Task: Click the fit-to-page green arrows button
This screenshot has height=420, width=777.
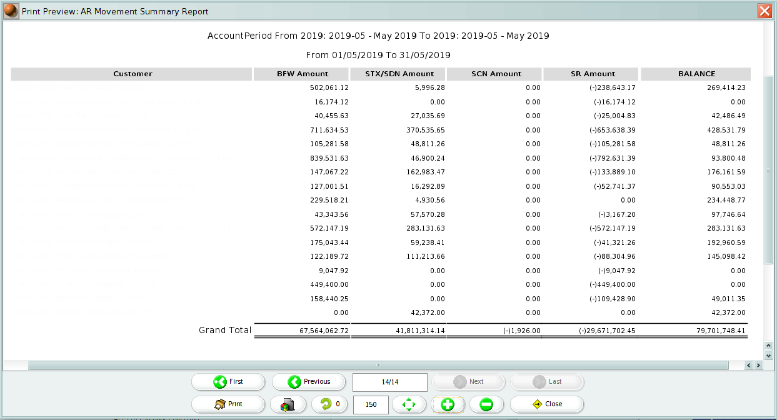Action: (x=409, y=404)
